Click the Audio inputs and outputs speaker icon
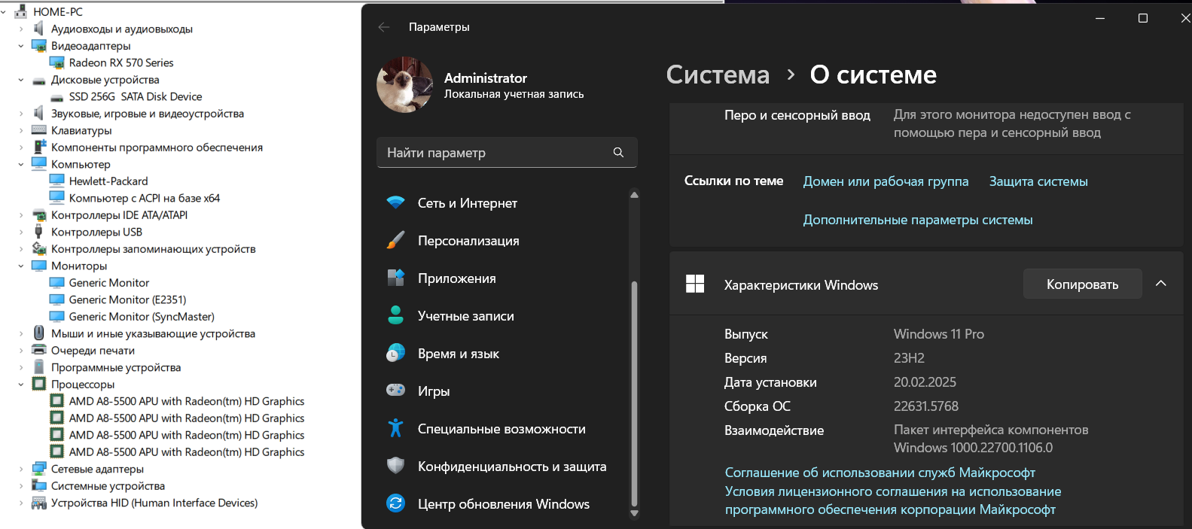This screenshot has height=529, width=1192. click(38, 29)
